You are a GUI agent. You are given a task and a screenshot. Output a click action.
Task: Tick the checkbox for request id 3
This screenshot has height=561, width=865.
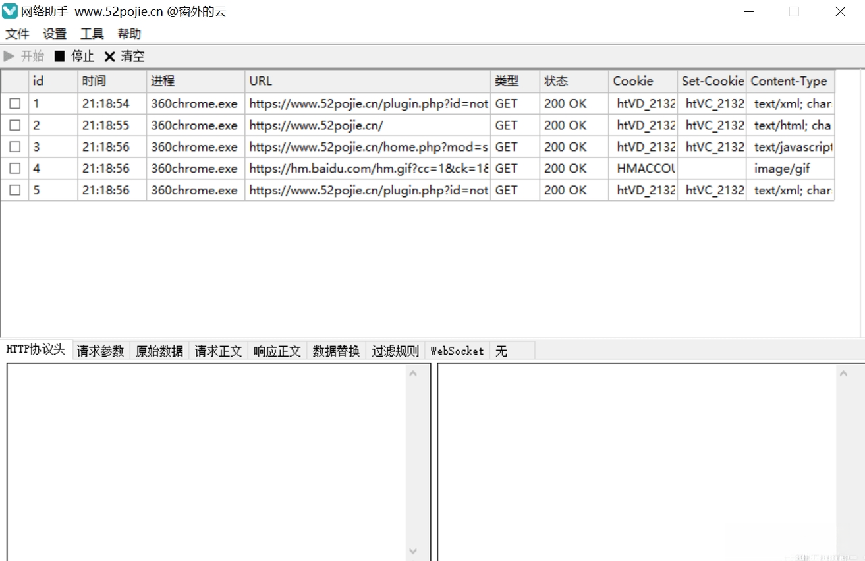coord(14,147)
